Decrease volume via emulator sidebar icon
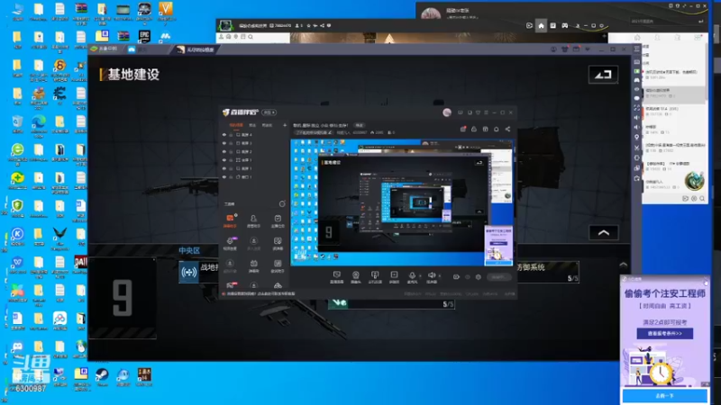721x405 pixels. [636, 127]
